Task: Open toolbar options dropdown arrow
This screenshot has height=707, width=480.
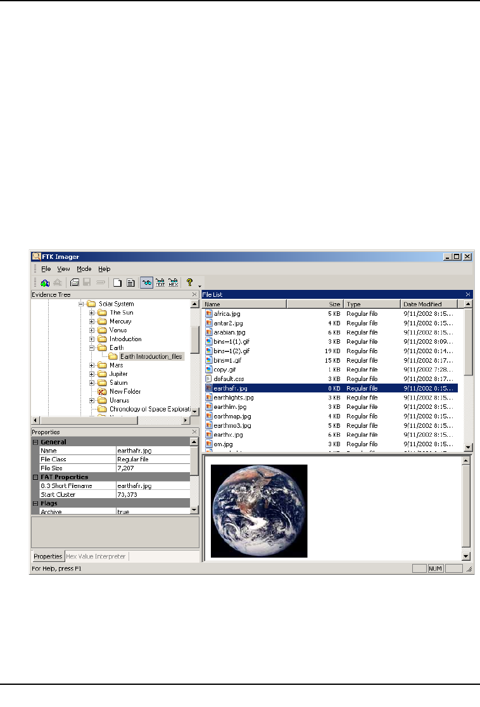Action: point(199,286)
